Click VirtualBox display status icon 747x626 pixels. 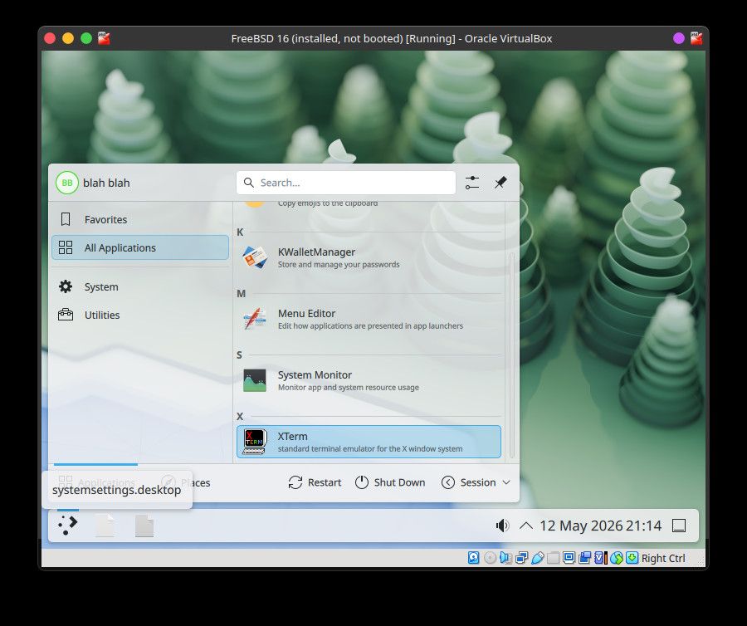point(569,558)
